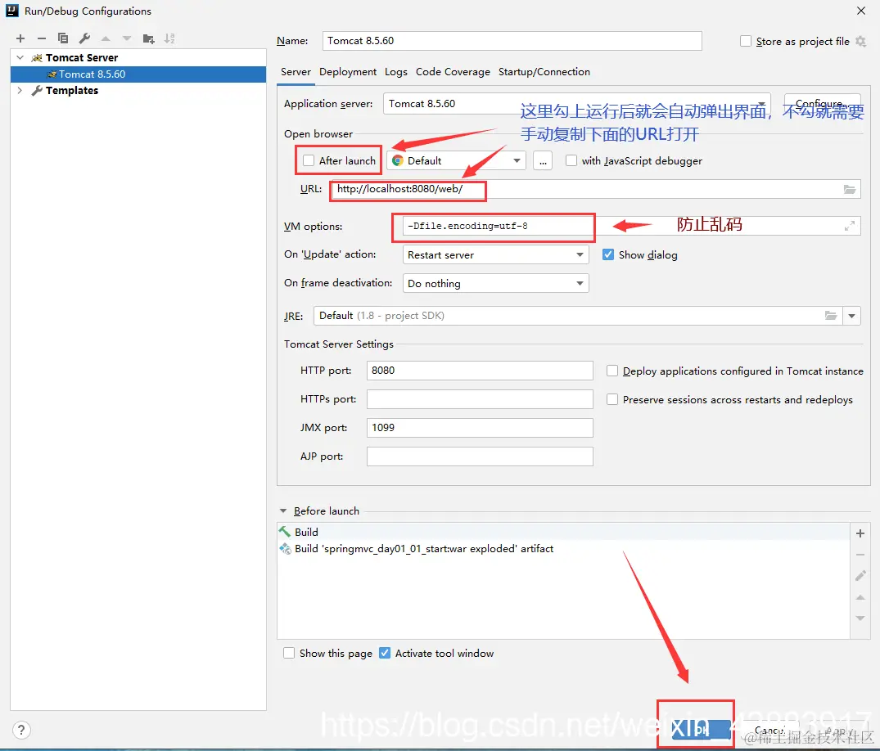
Task: Remove selected Before launch task
Action: [x=860, y=555]
